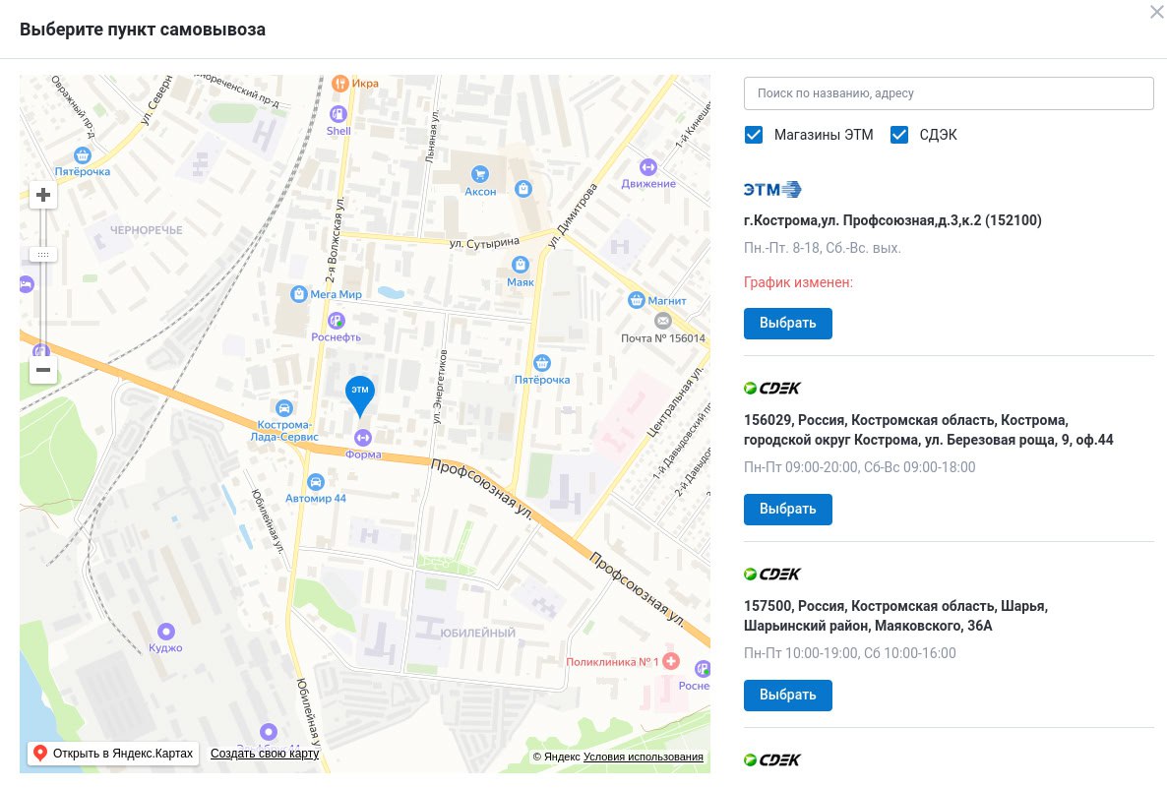Screen dimensions: 1167x788
Task: Click the Выберите пункт самовывоза heading
Action: (x=142, y=30)
